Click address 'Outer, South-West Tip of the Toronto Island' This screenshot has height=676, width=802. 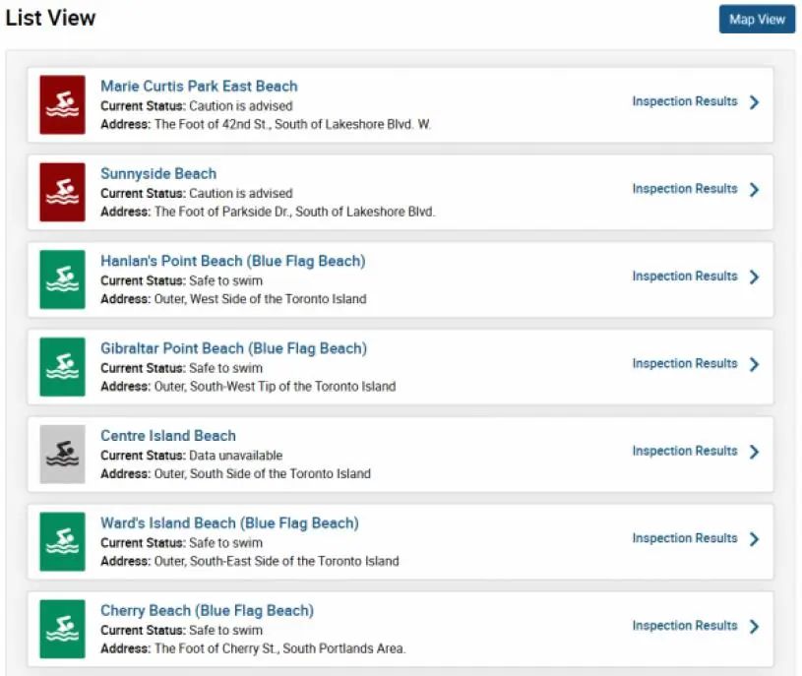click(x=276, y=387)
